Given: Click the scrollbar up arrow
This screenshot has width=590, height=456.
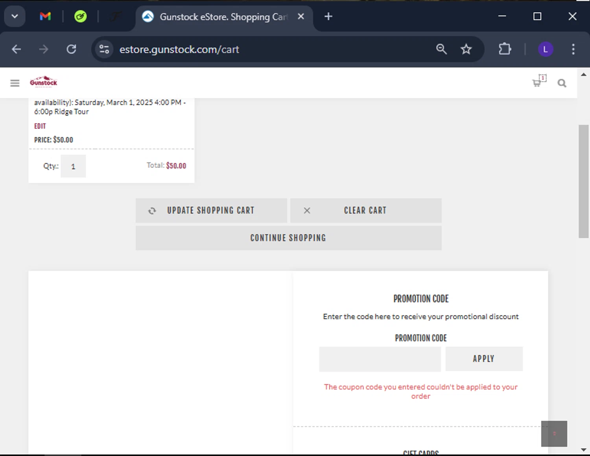Looking at the screenshot, I should point(584,74).
